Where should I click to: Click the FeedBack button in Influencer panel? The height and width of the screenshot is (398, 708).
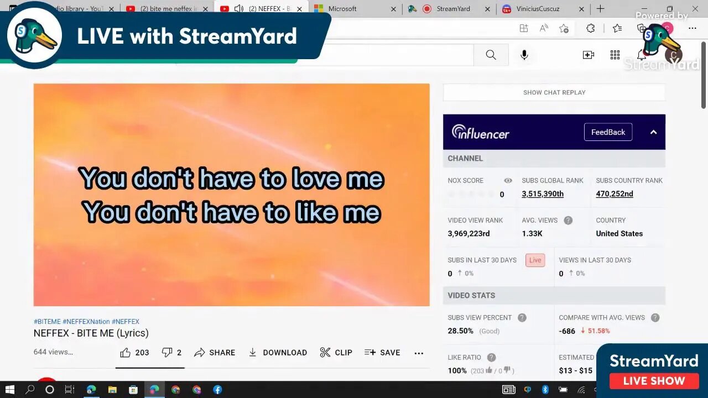click(x=608, y=132)
